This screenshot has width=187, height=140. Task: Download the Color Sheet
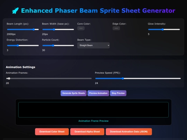click(52, 132)
